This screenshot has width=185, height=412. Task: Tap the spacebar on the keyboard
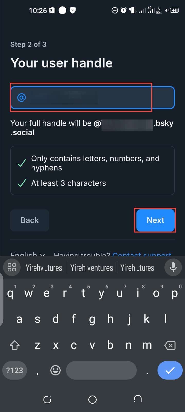coord(101,370)
